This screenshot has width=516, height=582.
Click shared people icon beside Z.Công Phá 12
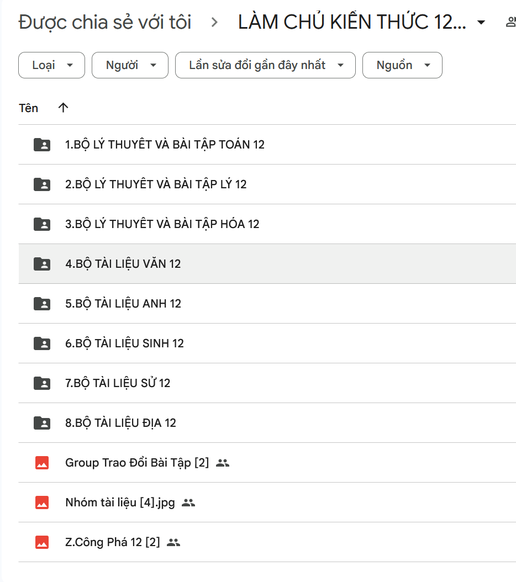pyautogui.click(x=173, y=542)
